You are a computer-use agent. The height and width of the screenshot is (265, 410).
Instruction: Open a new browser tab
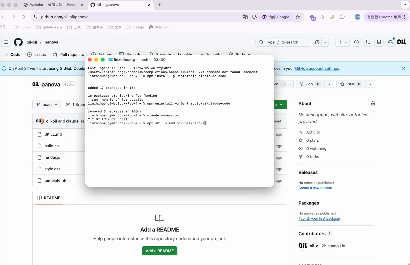[x=159, y=5]
